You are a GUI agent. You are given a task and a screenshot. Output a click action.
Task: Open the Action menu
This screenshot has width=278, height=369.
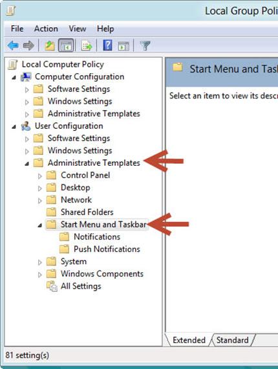(x=46, y=28)
